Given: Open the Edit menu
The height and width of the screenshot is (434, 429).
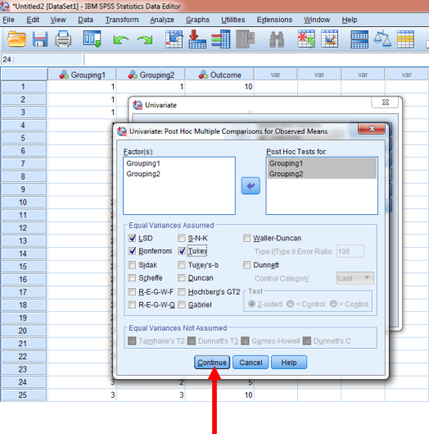Looking at the screenshot, I should pos(33,20).
